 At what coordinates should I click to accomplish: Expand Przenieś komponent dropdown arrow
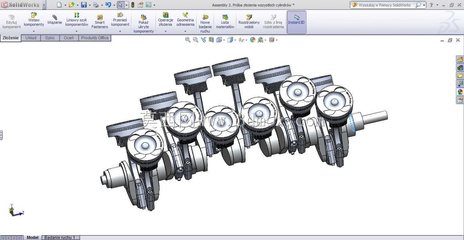click(120, 31)
